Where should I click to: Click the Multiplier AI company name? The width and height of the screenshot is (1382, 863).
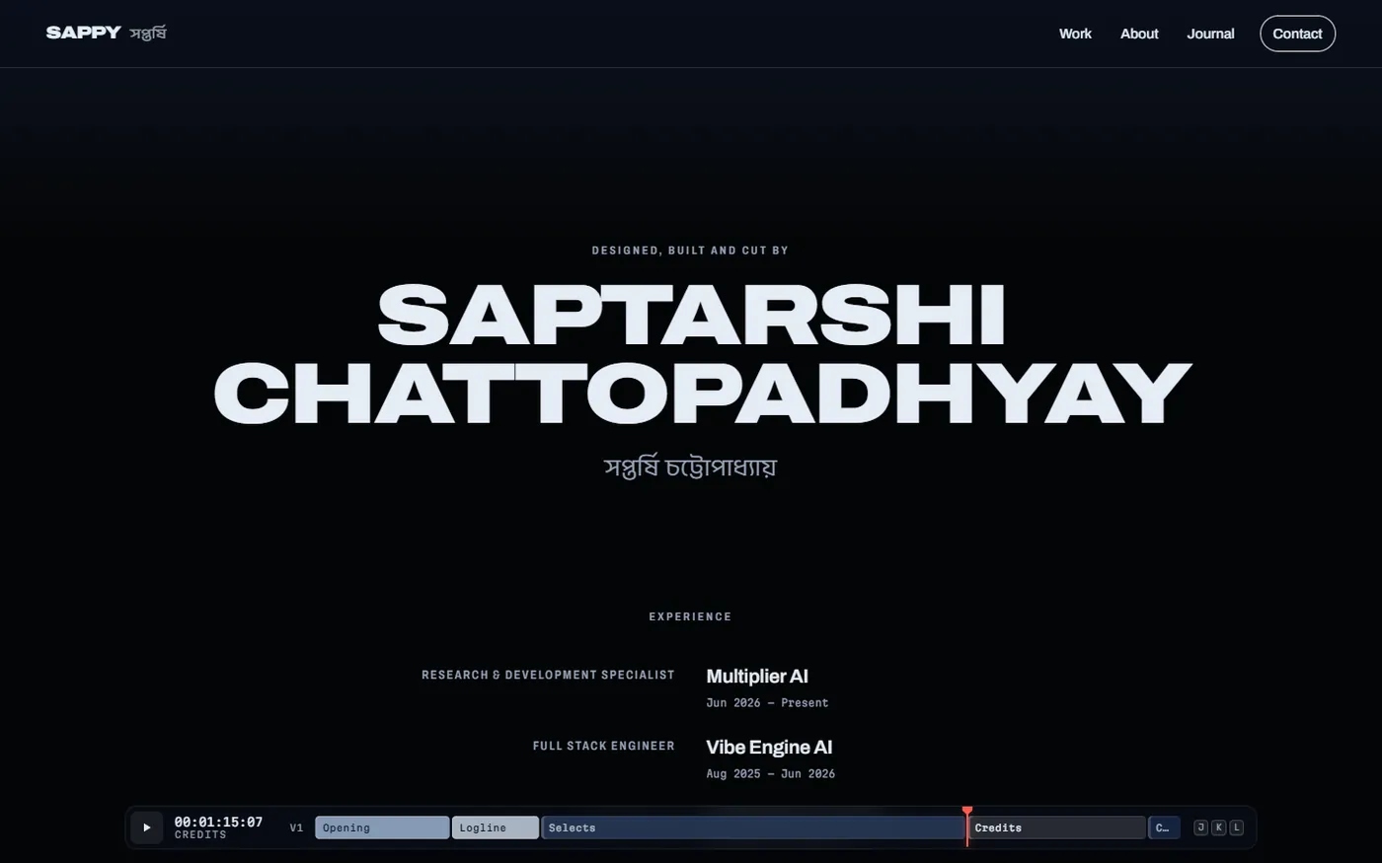coord(757,676)
